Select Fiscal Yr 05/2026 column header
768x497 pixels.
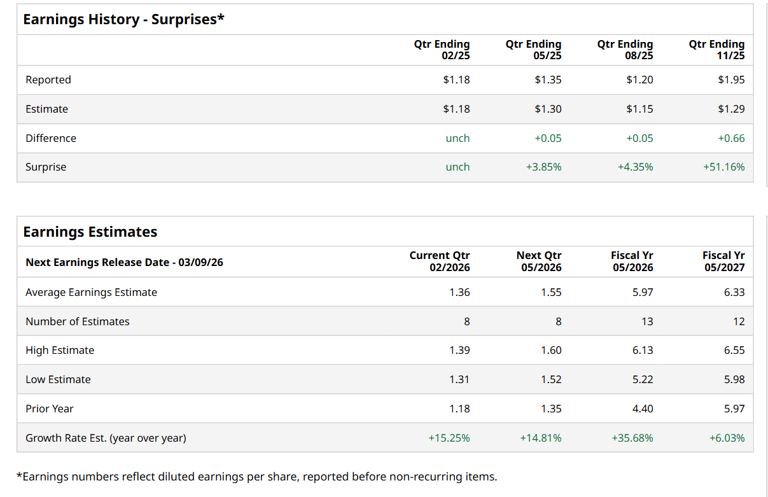632,261
